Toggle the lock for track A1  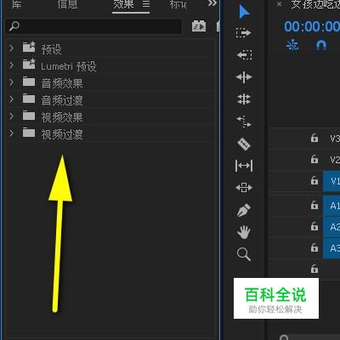pos(314,205)
